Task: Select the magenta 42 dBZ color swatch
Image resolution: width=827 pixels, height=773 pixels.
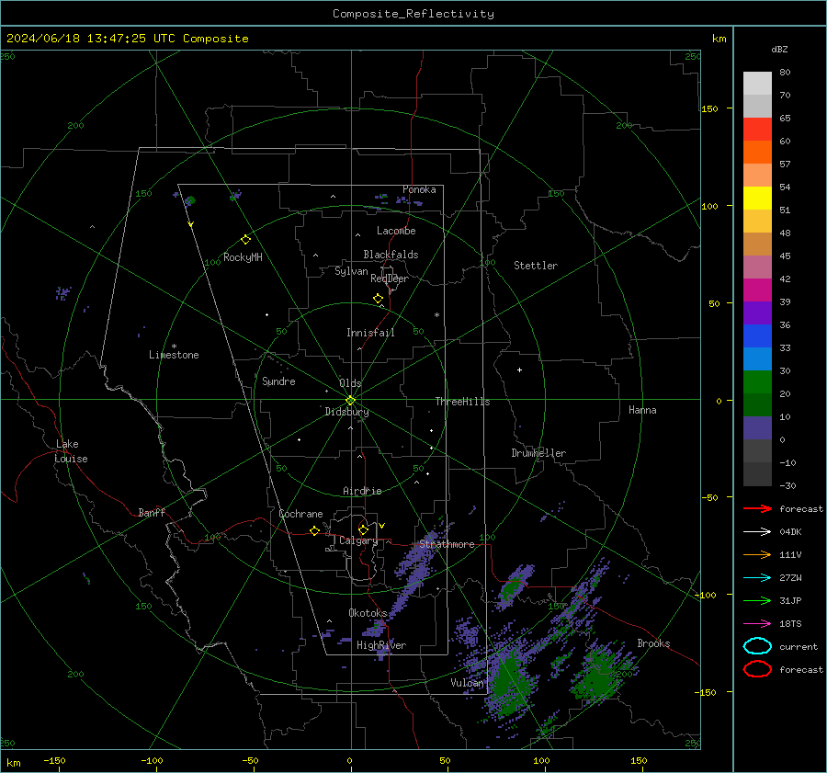Action: [x=757, y=290]
